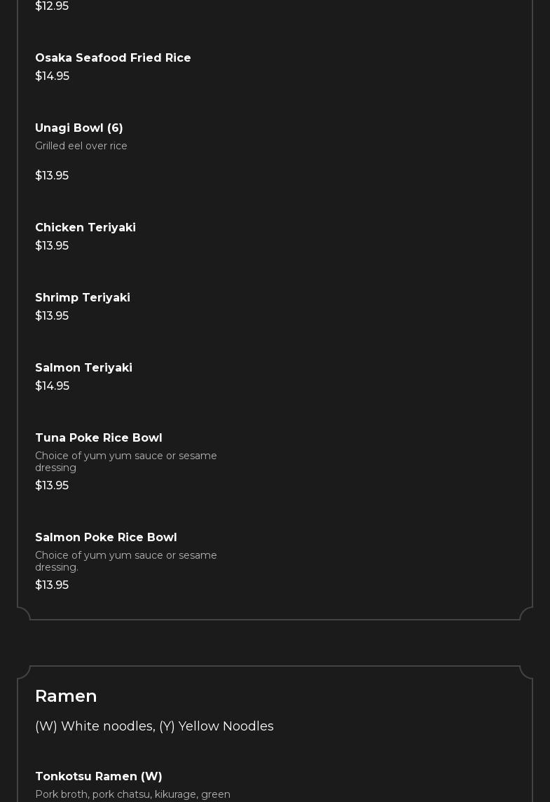Click the Osaka Seafood Fried Rice item
This screenshot has height=802, width=550.
click(x=113, y=58)
